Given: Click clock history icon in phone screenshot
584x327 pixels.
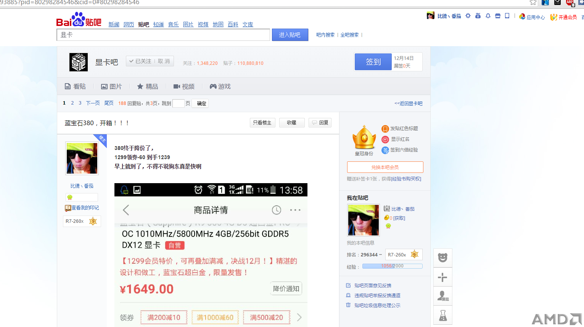Looking at the screenshot, I should [x=277, y=210].
